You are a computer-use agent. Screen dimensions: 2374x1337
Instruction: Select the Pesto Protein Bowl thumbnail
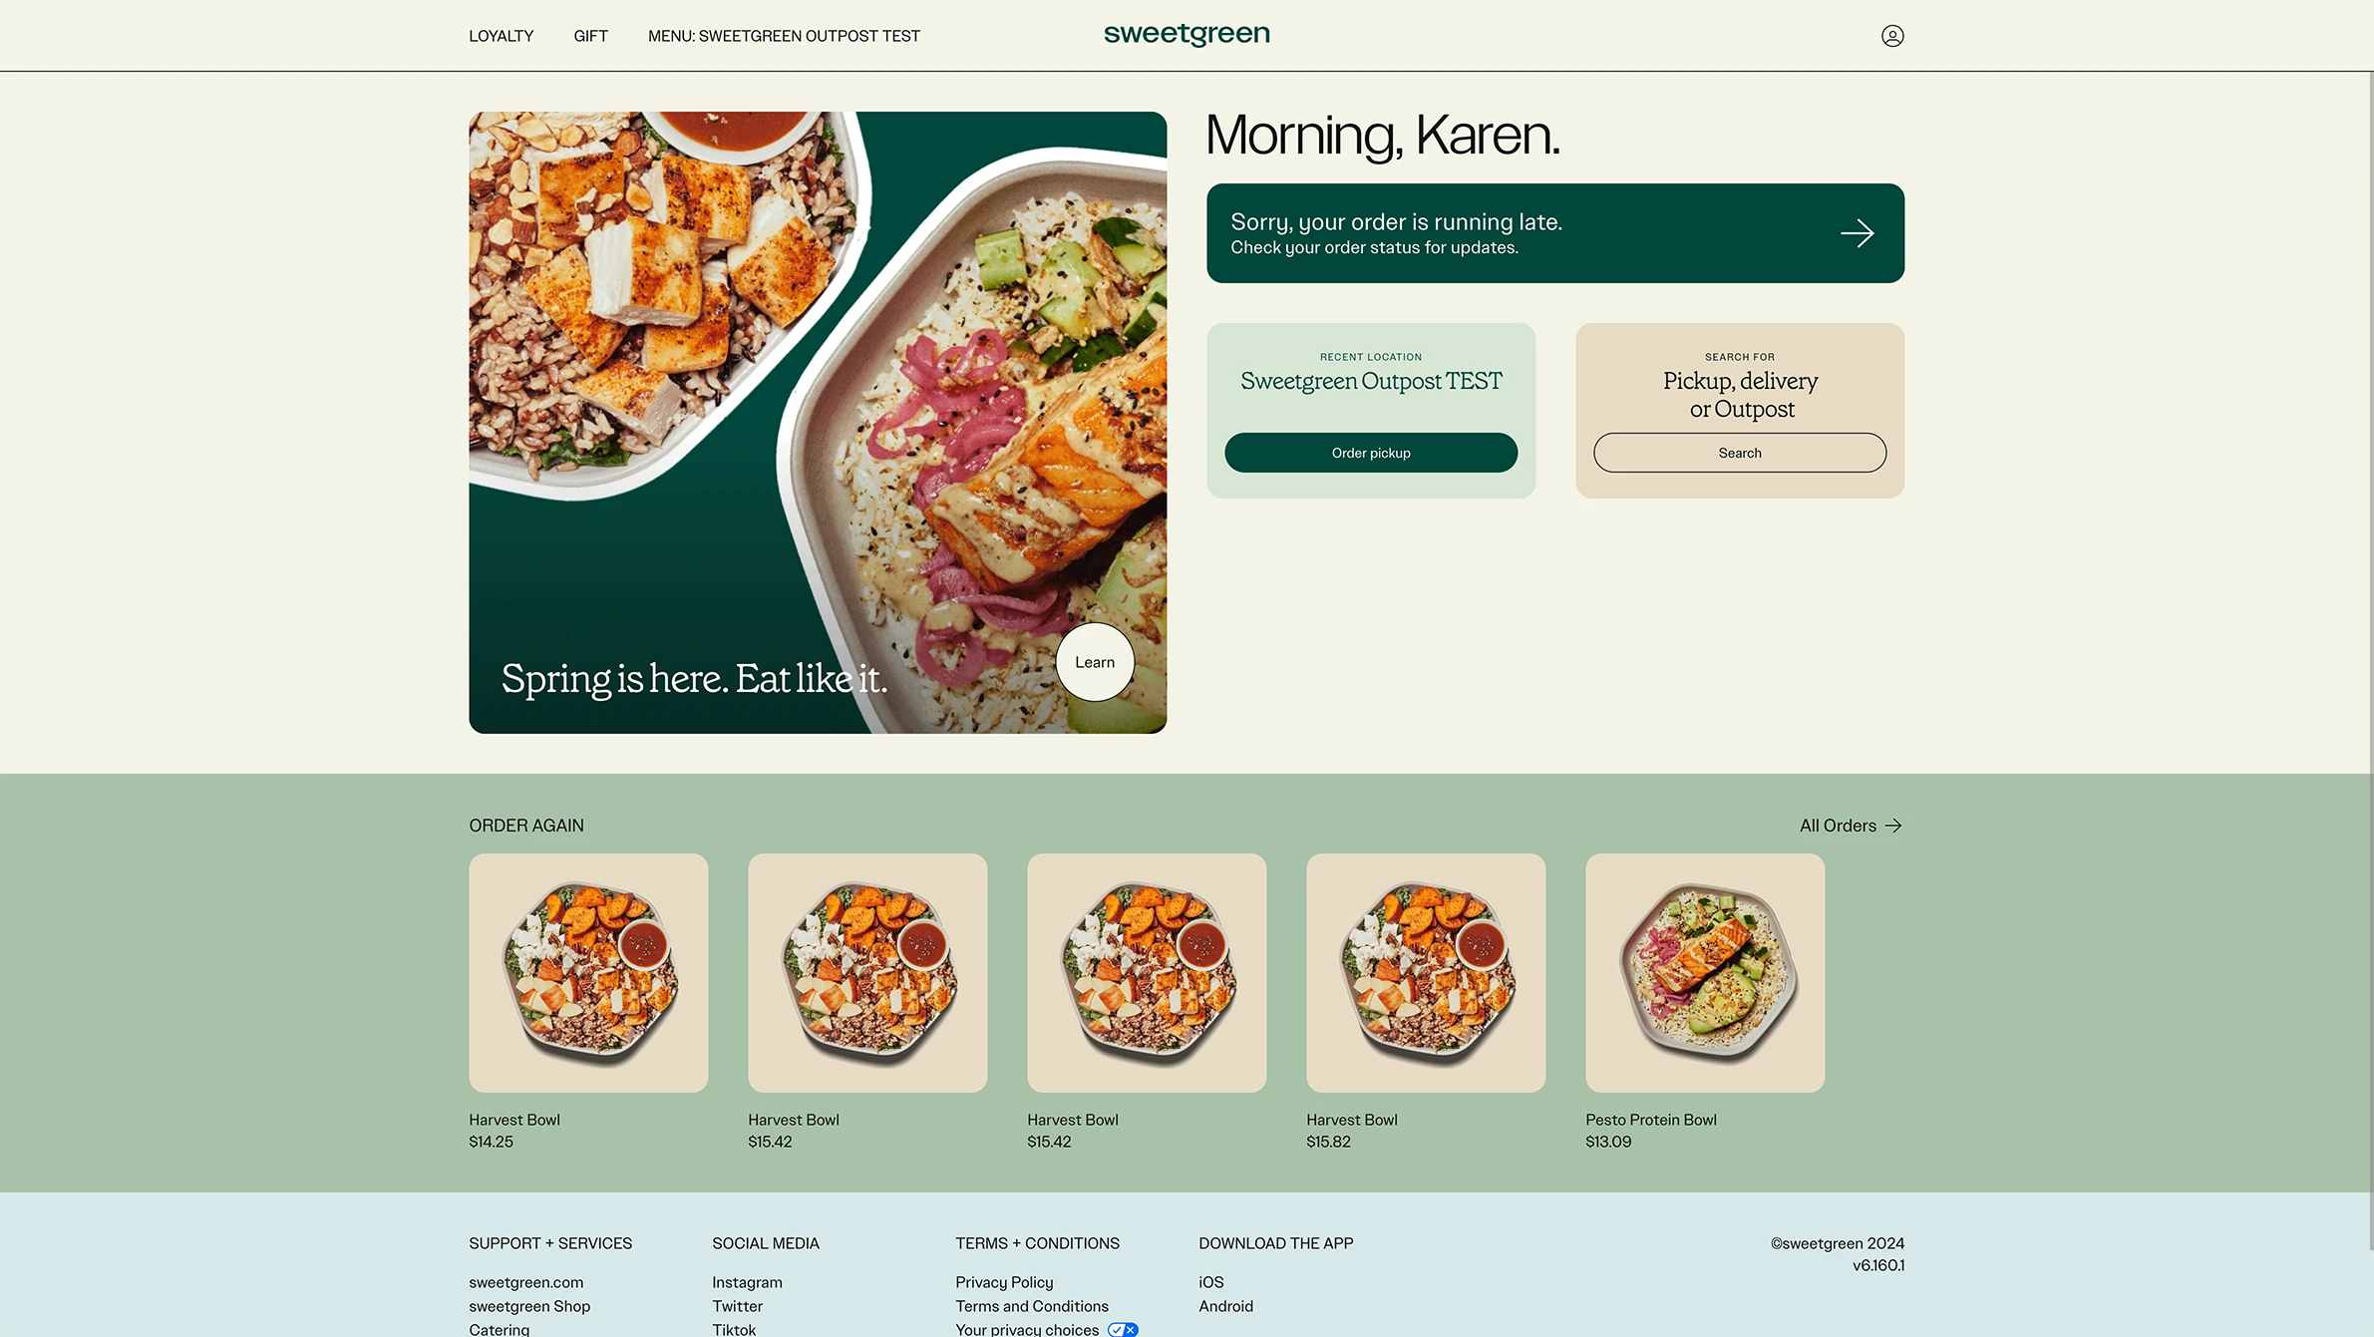coord(1705,972)
